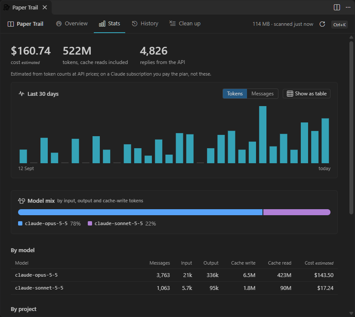Click the Overview gauge icon
Viewport: 355px width, 317px height.
(x=59, y=24)
